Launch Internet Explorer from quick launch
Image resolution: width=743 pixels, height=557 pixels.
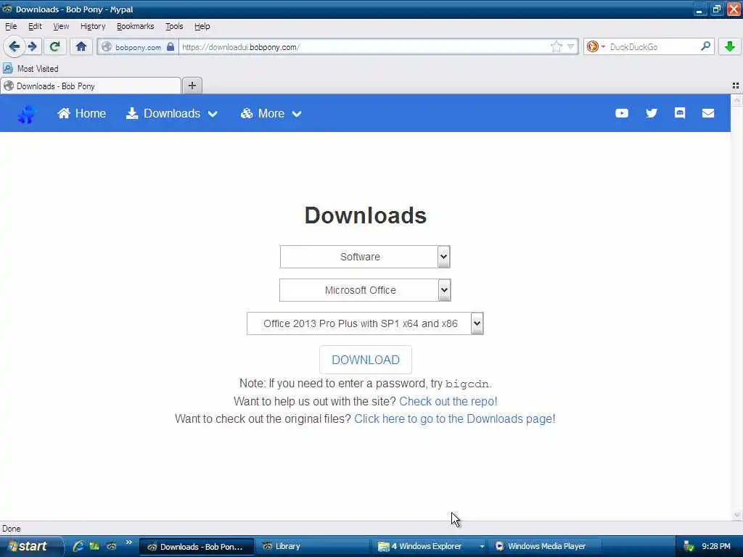(x=78, y=546)
